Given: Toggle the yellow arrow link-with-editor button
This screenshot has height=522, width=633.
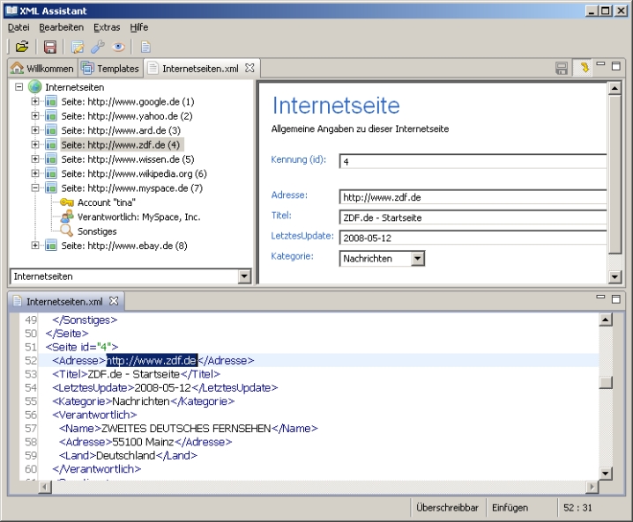Looking at the screenshot, I should [583, 68].
